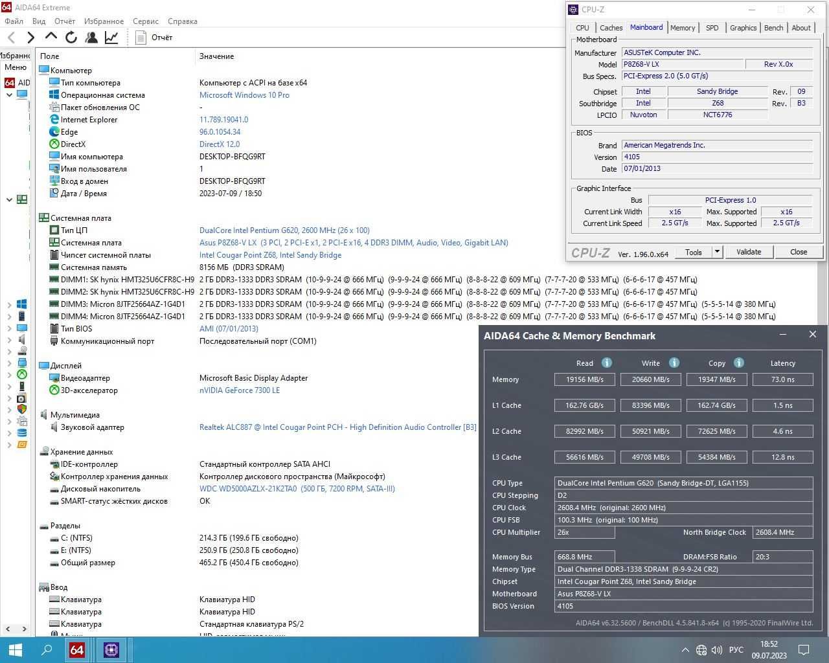The image size is (829, 663).
Task: Open the DualCore Intel Pentium G620 link
Action: pyautogui.click(x=284, y=230)
